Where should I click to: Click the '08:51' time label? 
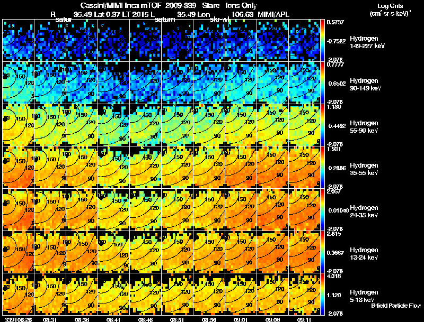177,319
